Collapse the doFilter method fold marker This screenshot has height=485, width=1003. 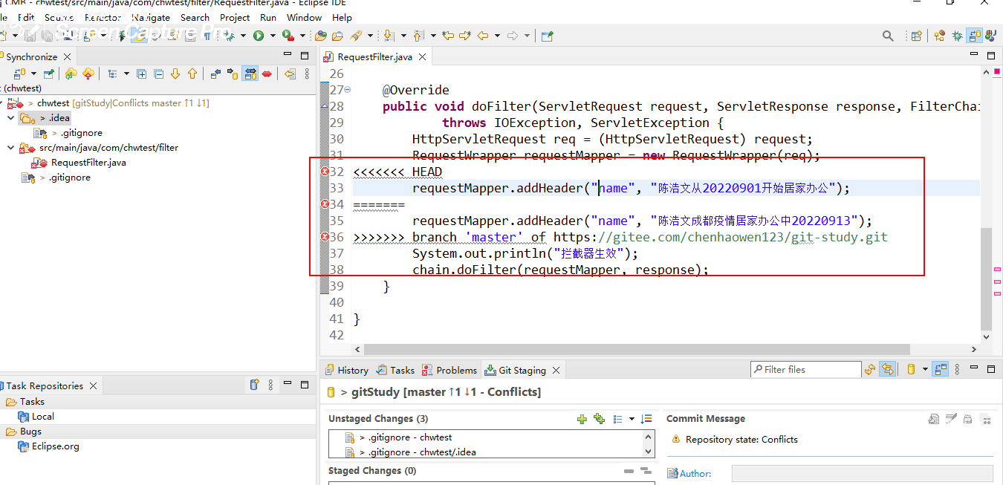pos(348,90)
